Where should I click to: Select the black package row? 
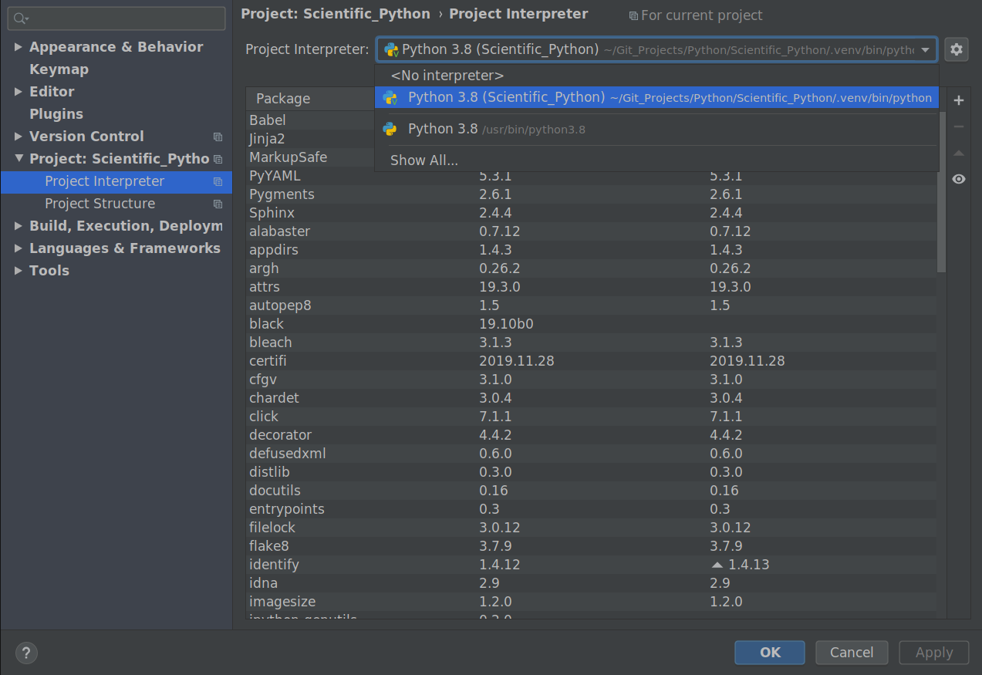(x=592, y=324)
